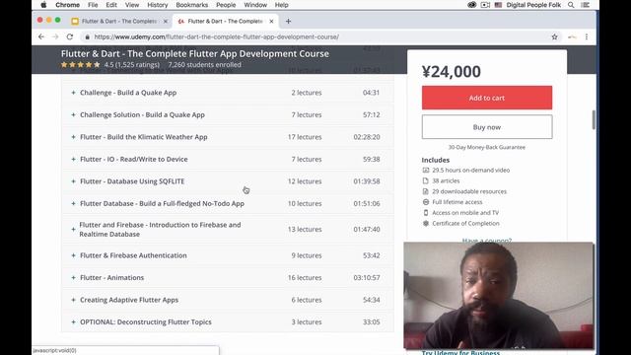Viewport: 631px width, 355px height.
Task: Select the active Udemy course tab
Action: pos(225,22)
